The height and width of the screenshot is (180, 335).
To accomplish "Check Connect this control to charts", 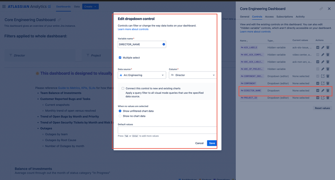I will pyautogui.click(x=123, y=88).
